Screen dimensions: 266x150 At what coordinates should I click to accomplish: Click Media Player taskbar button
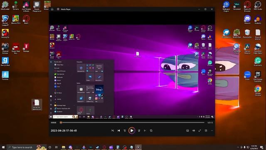138,147
